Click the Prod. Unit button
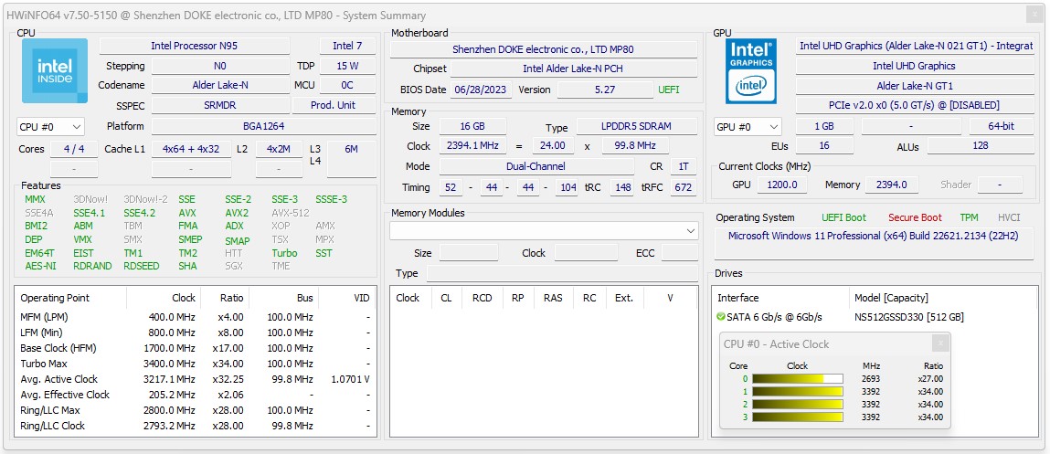Viewport: 1050px width, 454px height. (x=334, y=105)
